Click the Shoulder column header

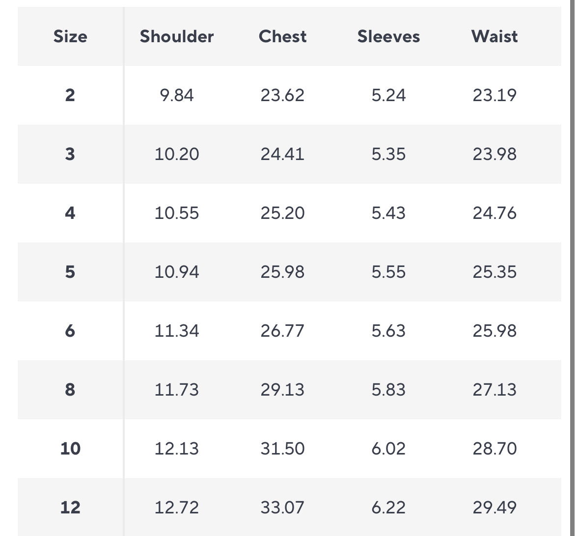click(177, 36)
